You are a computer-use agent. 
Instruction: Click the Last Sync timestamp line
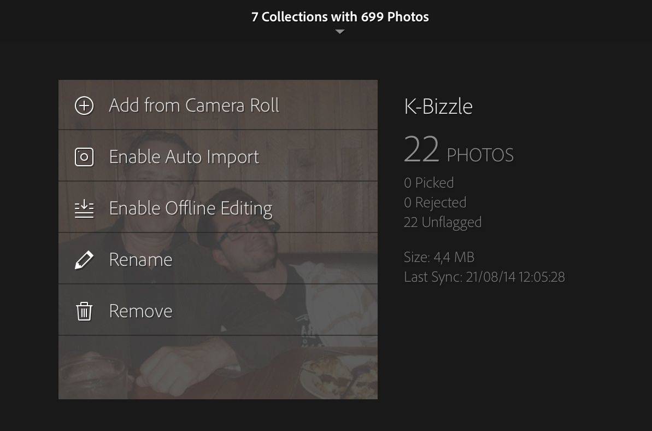point(484,277)
